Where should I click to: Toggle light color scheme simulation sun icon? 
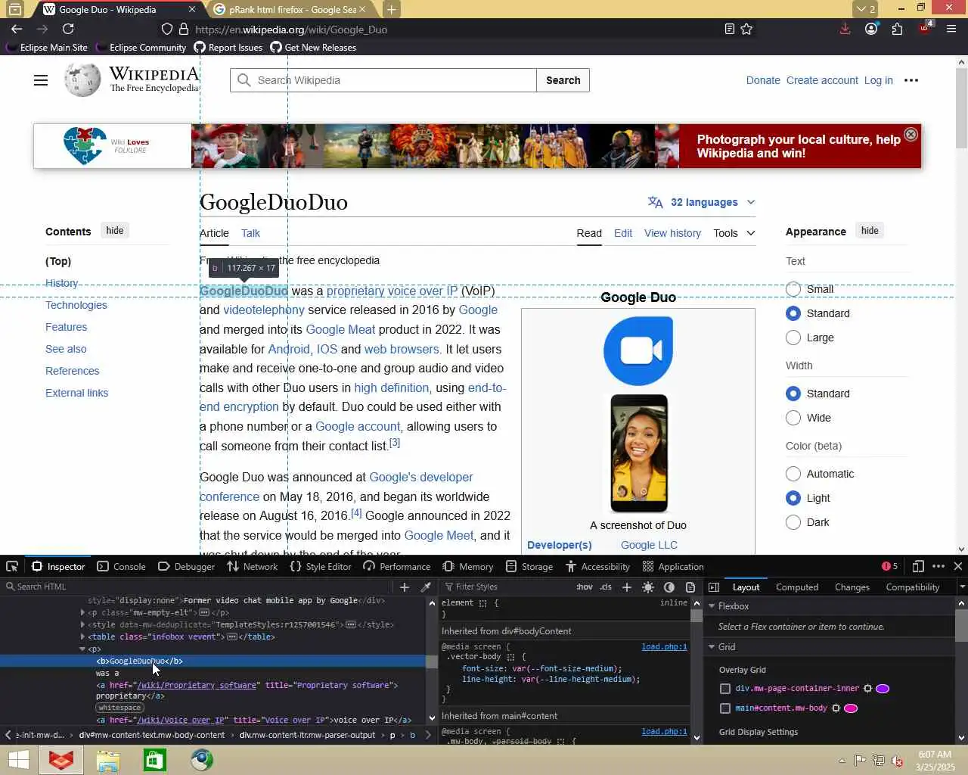pyautogui.click(x=648, y=587)
